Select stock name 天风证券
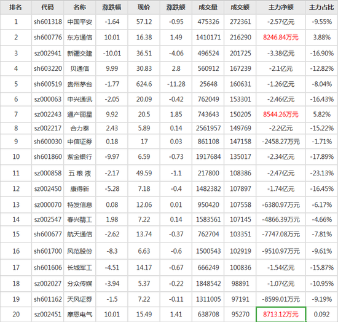 click(x=79, y=299)
